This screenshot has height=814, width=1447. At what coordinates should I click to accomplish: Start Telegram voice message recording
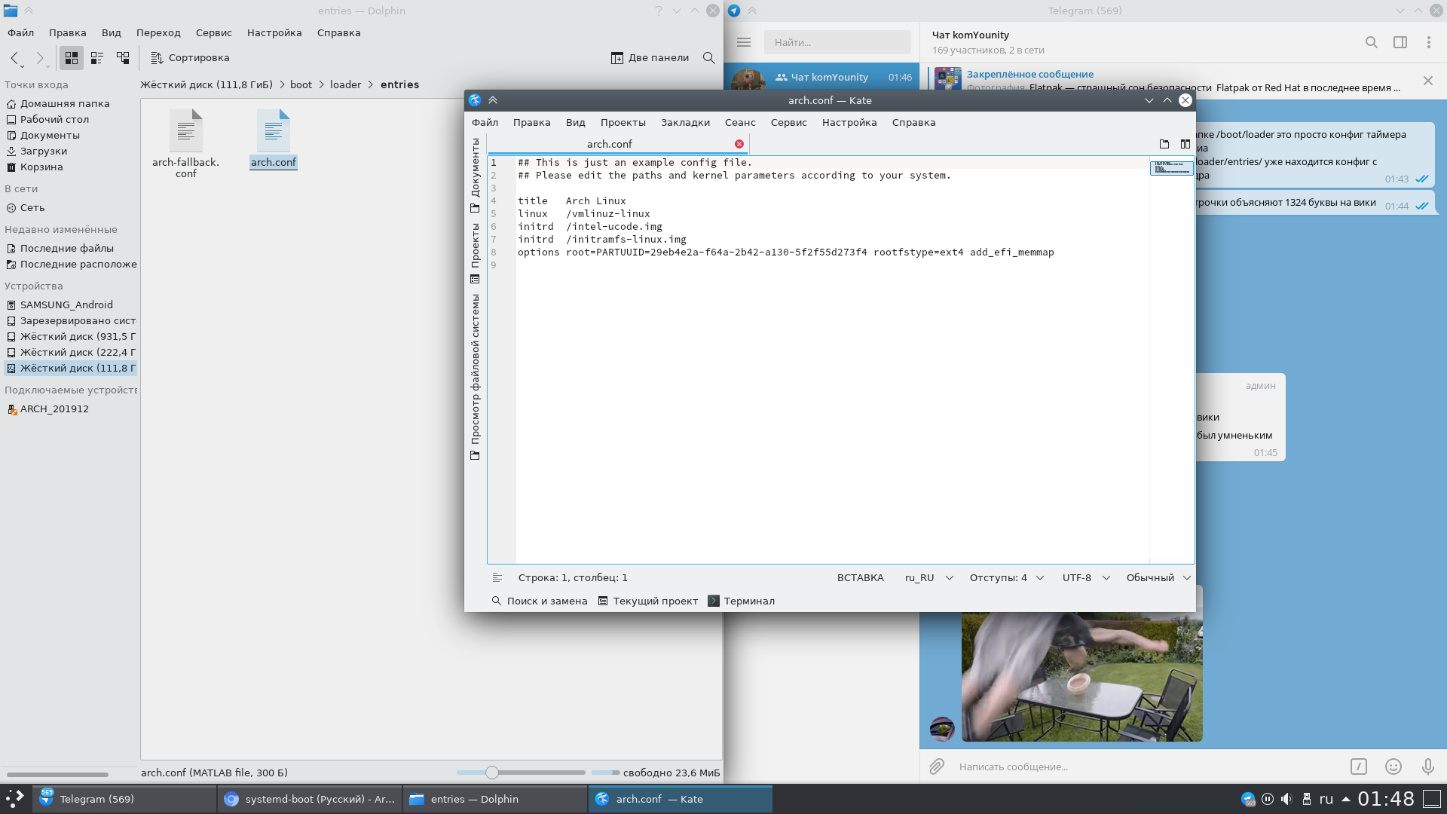(1428, 767)
